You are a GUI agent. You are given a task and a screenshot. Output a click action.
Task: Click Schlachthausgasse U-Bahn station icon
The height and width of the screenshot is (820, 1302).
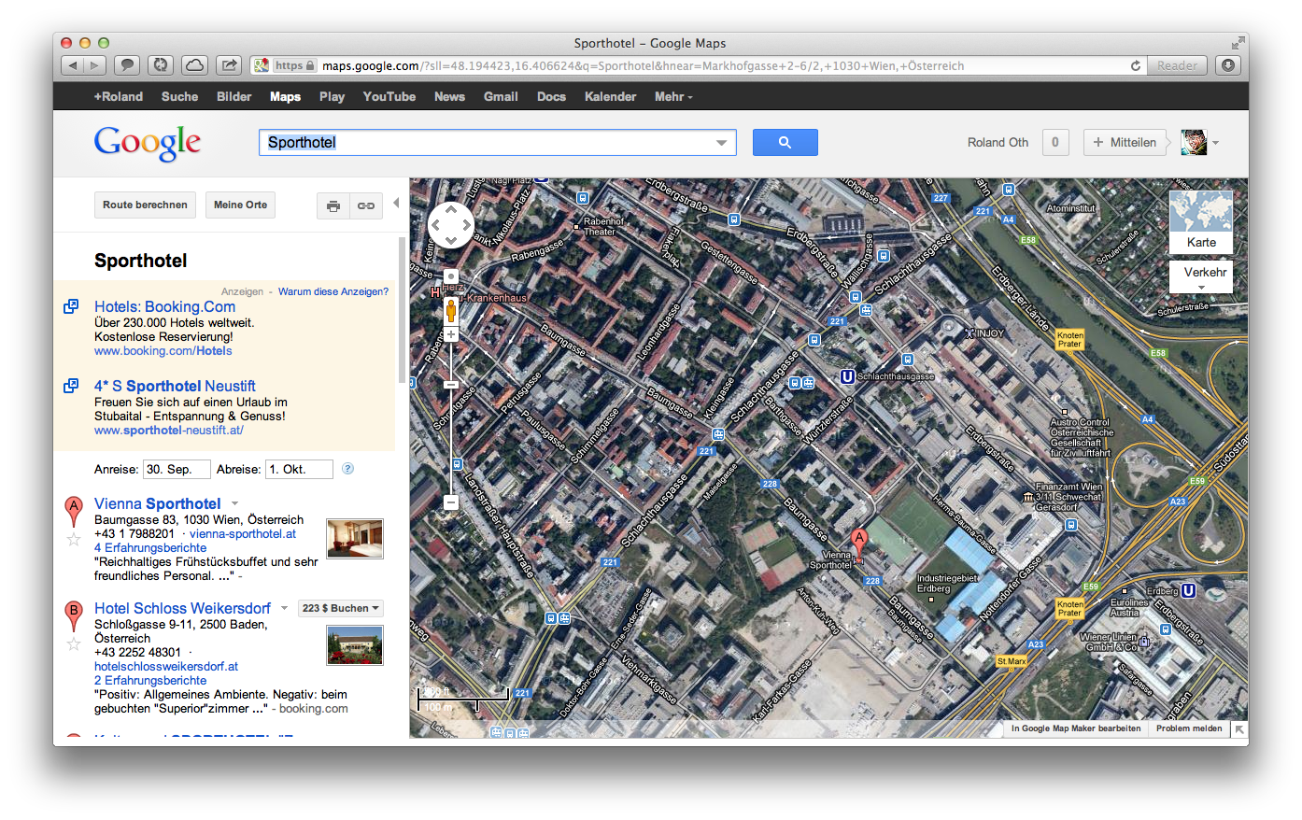(x=847, y=376)
